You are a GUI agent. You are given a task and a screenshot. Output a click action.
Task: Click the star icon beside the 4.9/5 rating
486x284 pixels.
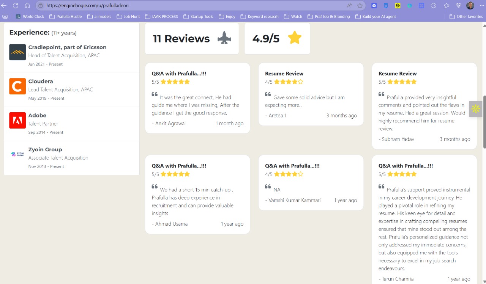tap(295, 38)
